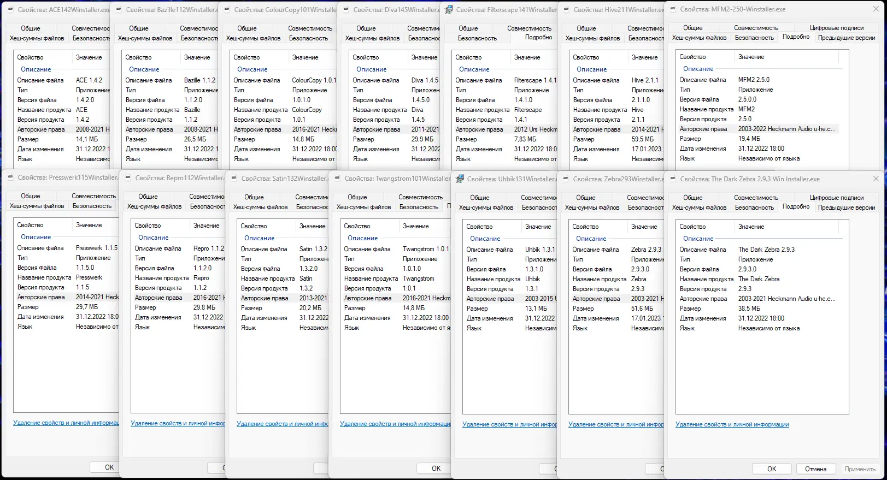
Task: Click 'Версия продукта' row in Uhbik131Winstaller window
Action: pos(510,289)
